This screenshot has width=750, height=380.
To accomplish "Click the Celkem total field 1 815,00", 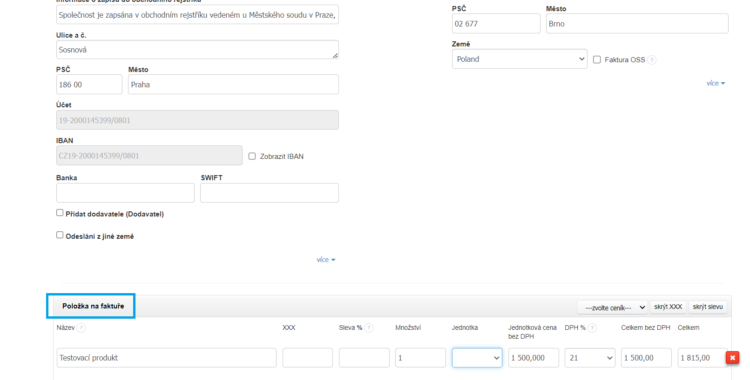I will 703,358.
